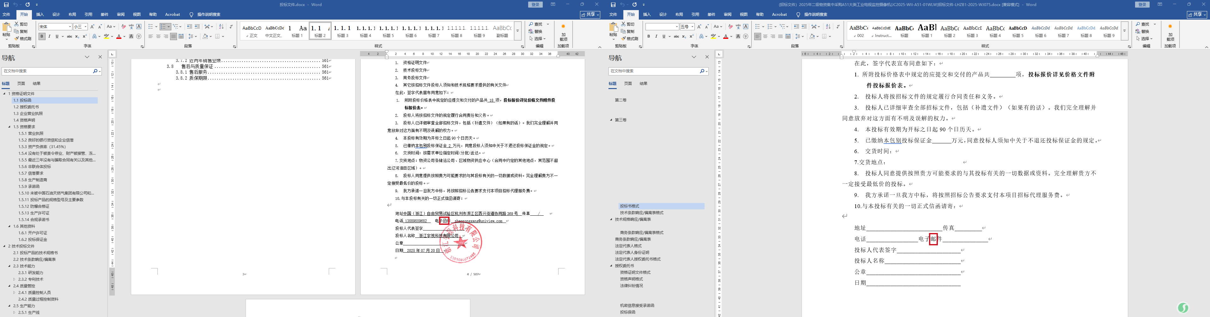Close the navigation pane in the right window
The width and height of the screenshot is (1210, 317).
pyautogui.click(x=707, y=57)
